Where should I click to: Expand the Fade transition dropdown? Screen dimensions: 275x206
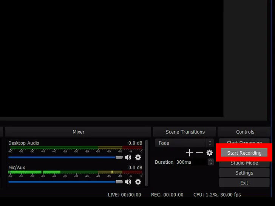point(210,143)
